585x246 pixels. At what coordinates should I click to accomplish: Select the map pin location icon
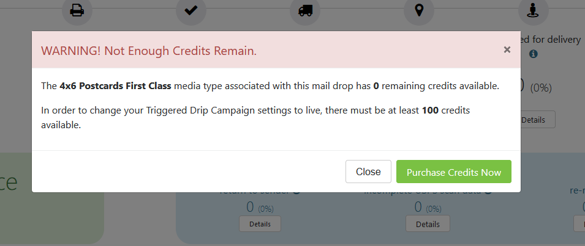pyautogui.click(x=419, y=10)
